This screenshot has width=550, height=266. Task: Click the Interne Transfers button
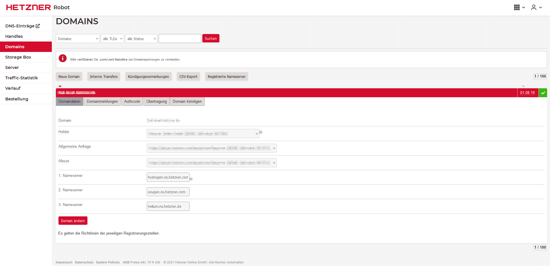pos(104,76)
